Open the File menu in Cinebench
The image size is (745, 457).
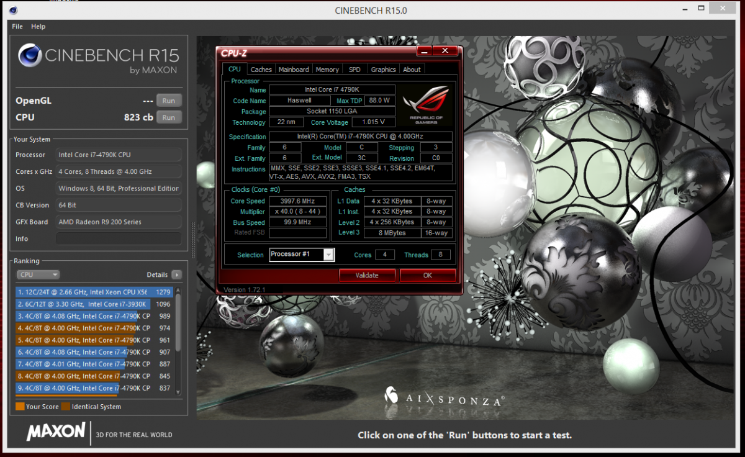point(17,27)
